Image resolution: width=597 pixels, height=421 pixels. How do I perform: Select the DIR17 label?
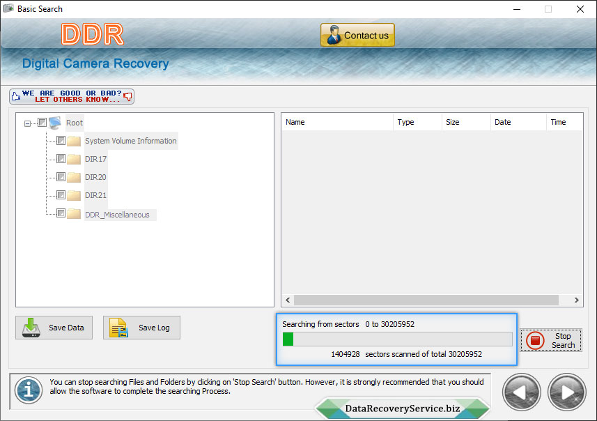pos(95,159)
